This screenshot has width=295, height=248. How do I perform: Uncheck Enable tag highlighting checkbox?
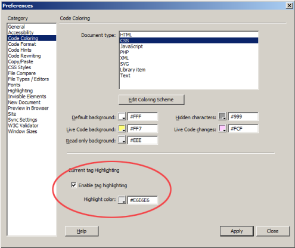point(73,185)
